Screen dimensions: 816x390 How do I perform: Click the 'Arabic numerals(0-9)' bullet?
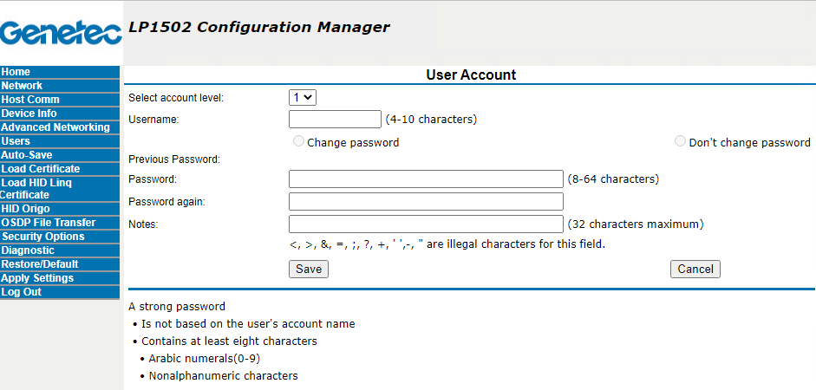tap(204, 358)
